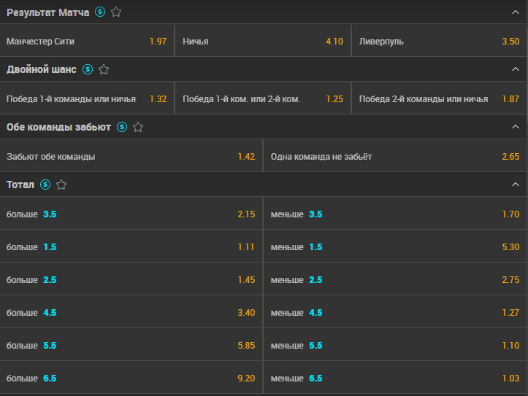Favorite the Двойной шанс market star
This screenshot has height=396, width=528.
point(104,69)
